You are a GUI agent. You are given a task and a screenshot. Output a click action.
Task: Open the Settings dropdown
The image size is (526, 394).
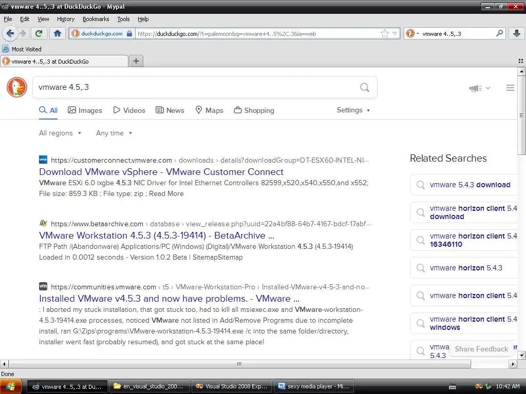(x=353, y=110)
